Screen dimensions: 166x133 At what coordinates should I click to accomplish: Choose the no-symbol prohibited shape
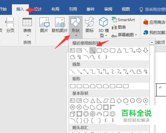click(x=93, y=114)
